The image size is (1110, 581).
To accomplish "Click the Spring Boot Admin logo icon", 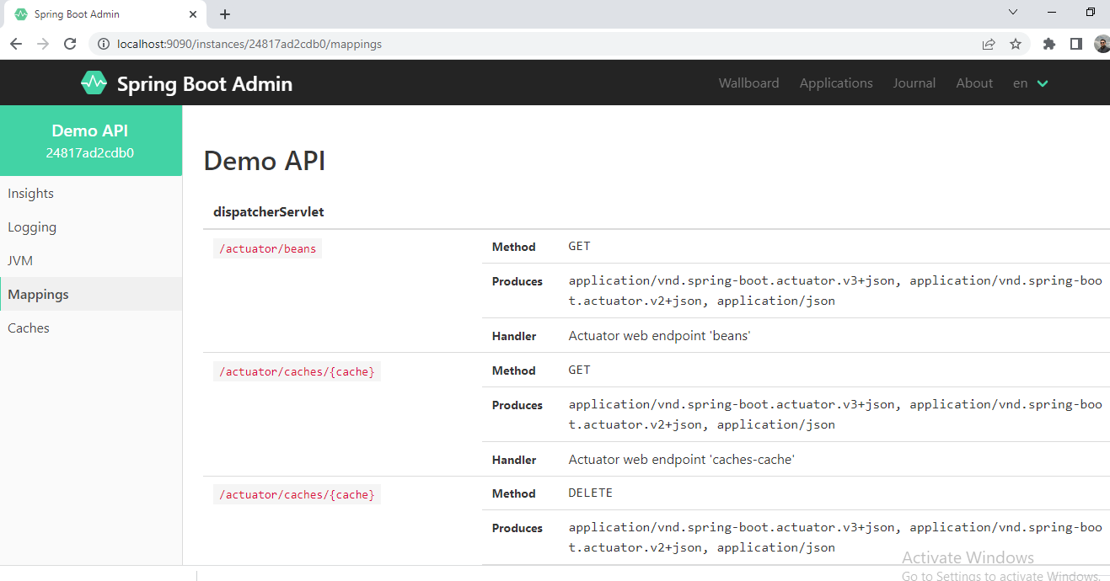I will 94,83.
